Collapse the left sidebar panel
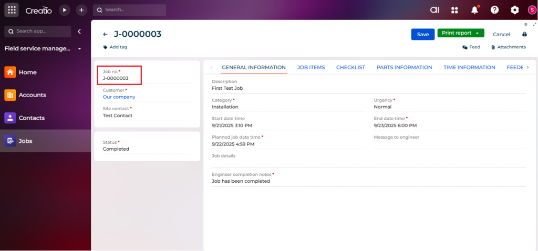The image size is (538, 251). (79, 32)
